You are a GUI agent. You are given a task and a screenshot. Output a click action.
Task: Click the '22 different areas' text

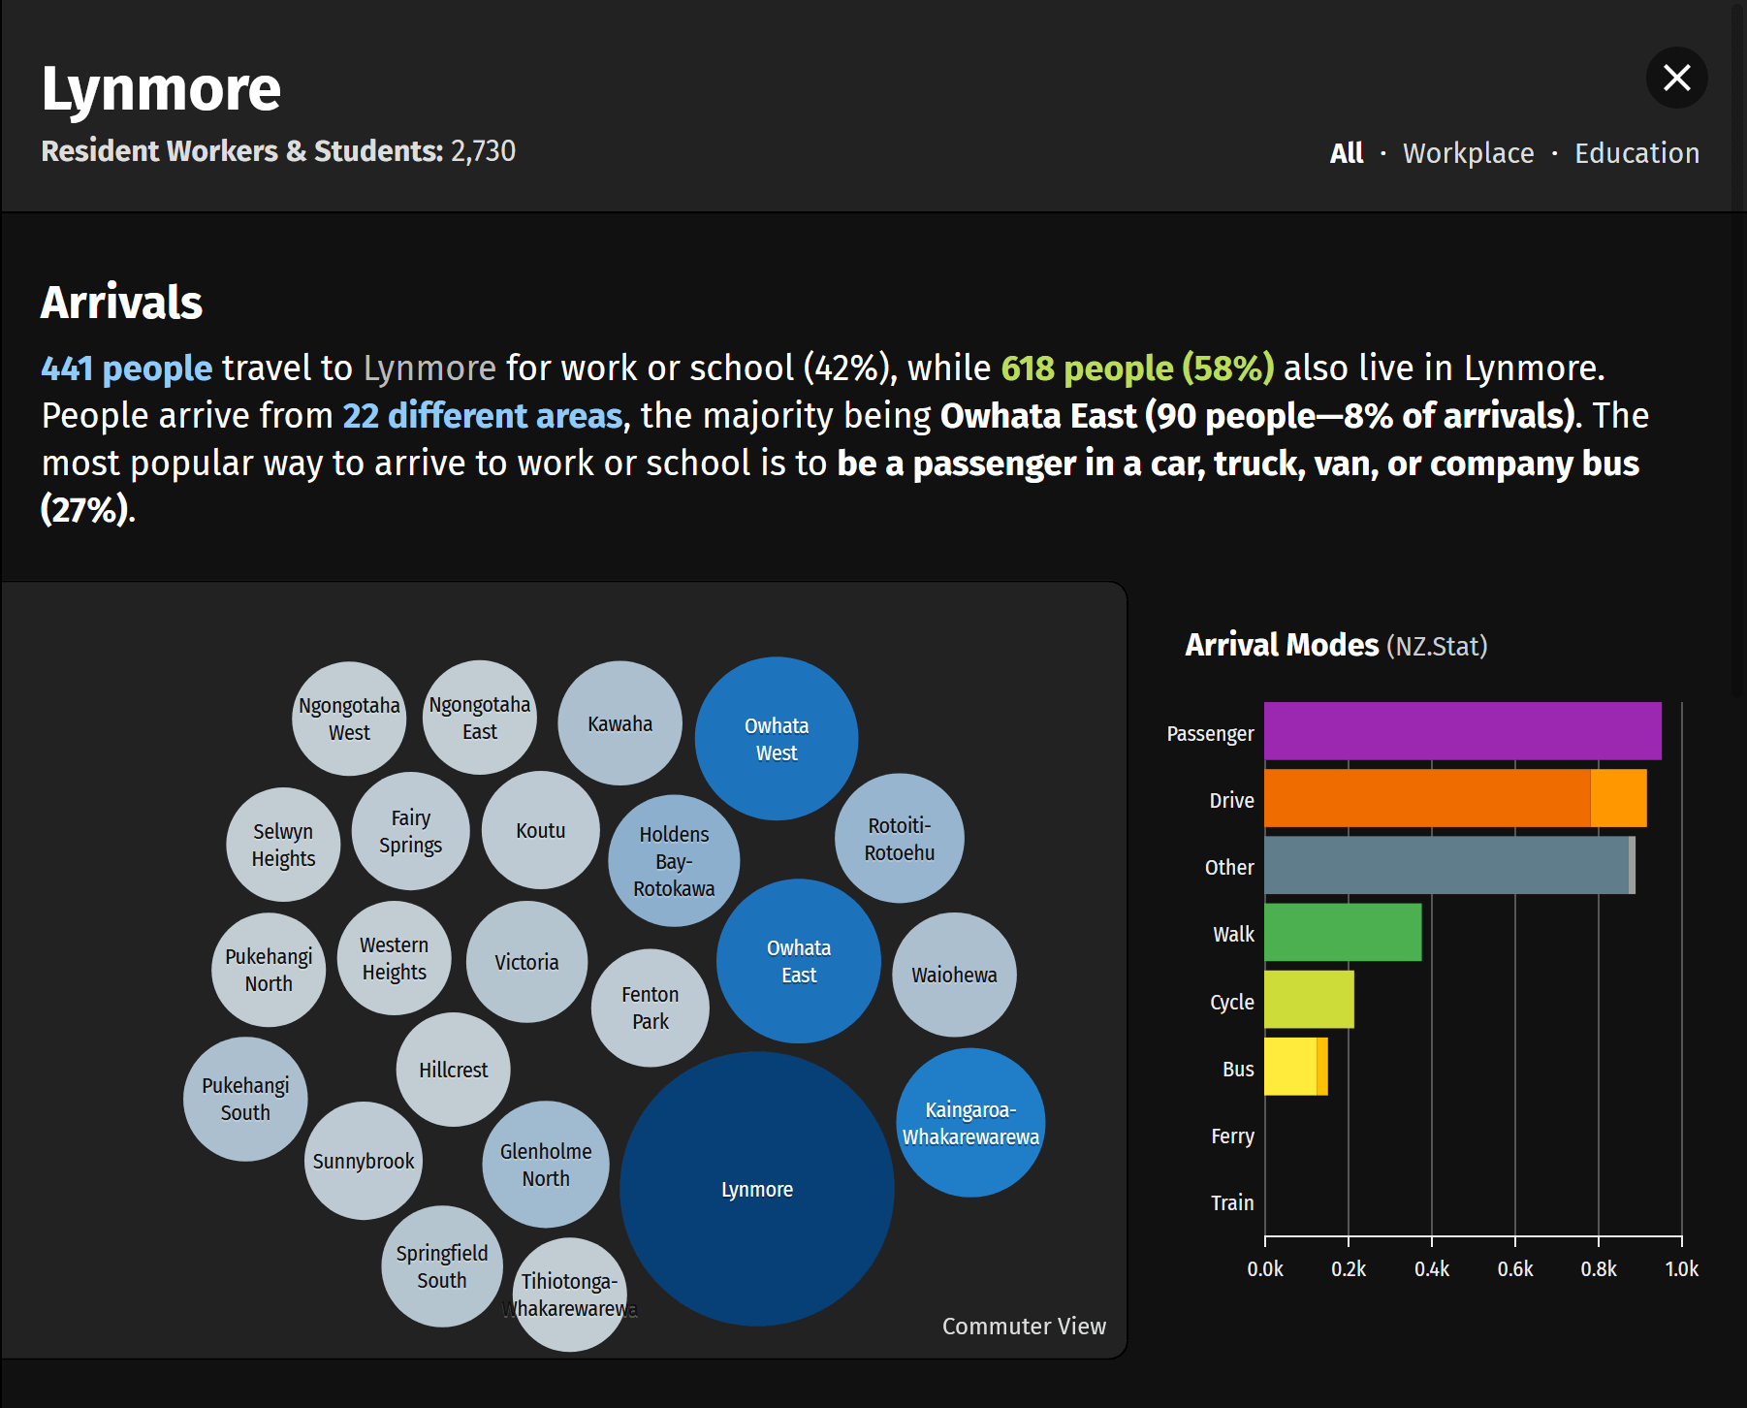[482, 416]
